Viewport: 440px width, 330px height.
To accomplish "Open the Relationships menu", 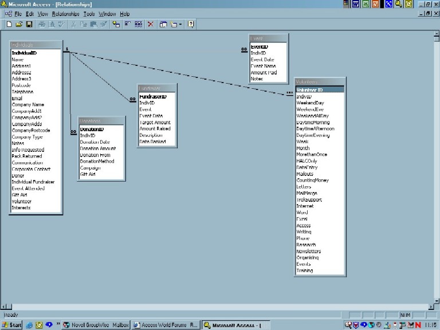I will (x=65, y=14).
